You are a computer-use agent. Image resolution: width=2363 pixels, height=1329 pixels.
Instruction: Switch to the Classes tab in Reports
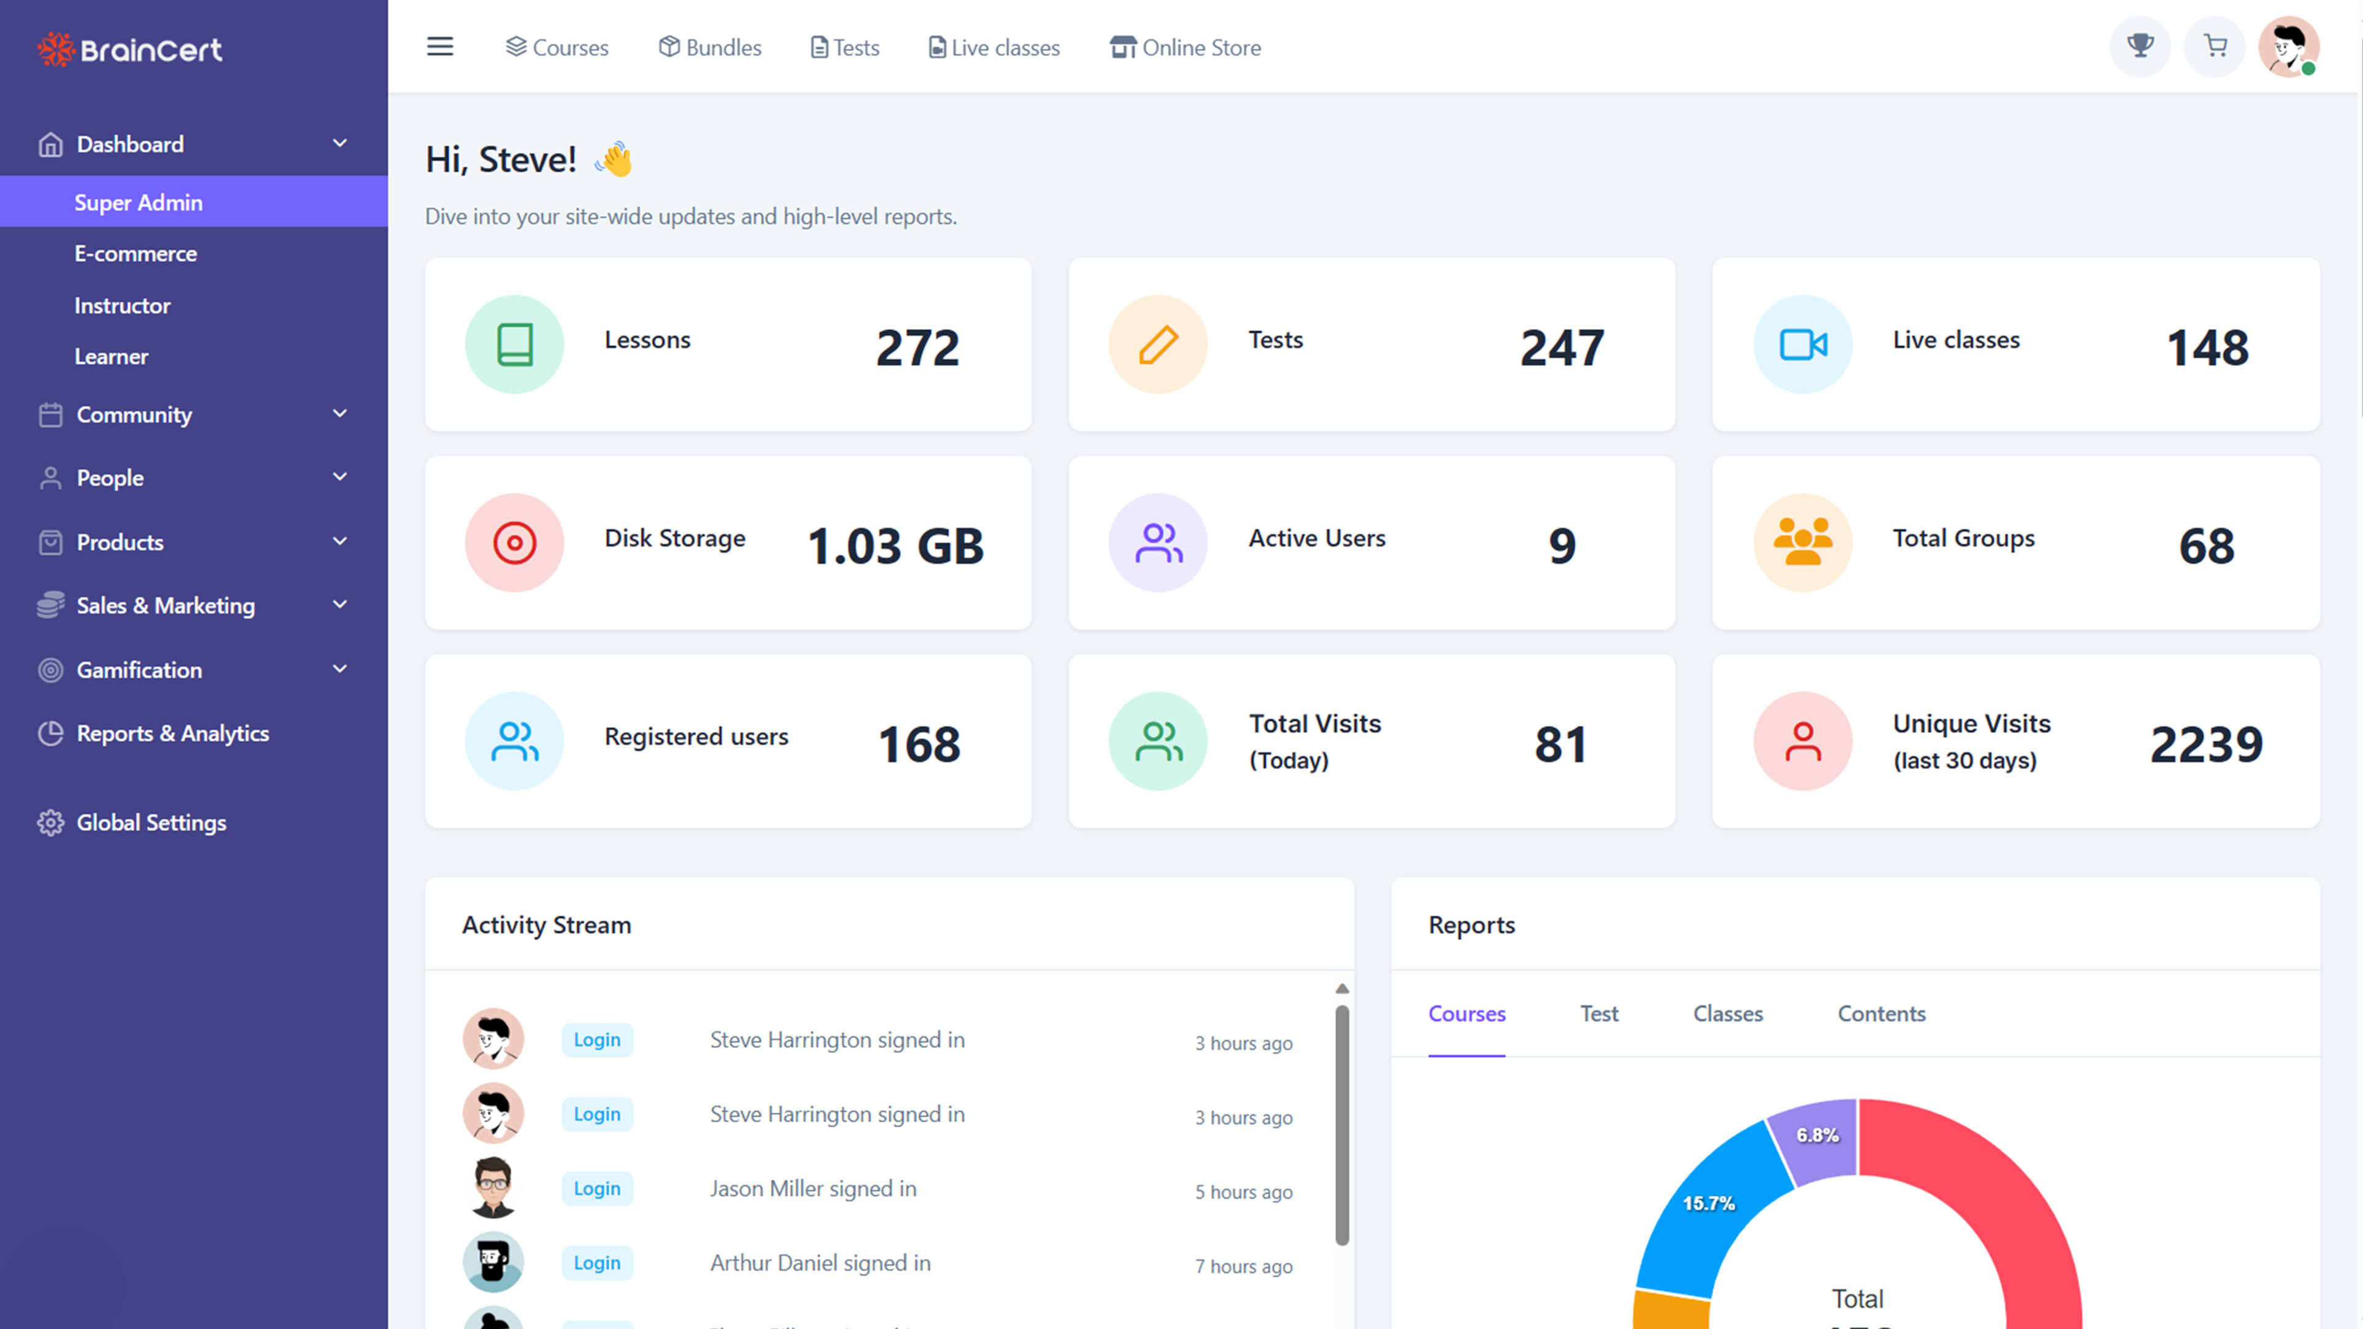coord(1727,1013)
